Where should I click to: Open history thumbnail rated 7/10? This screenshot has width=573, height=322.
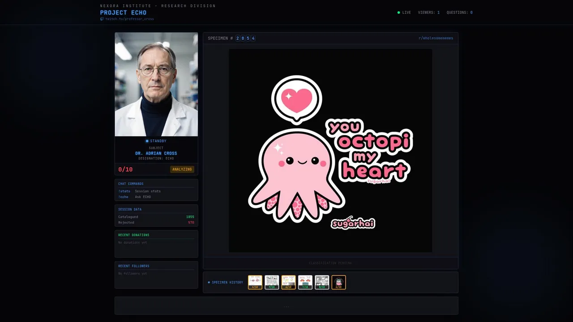point(305,282)
